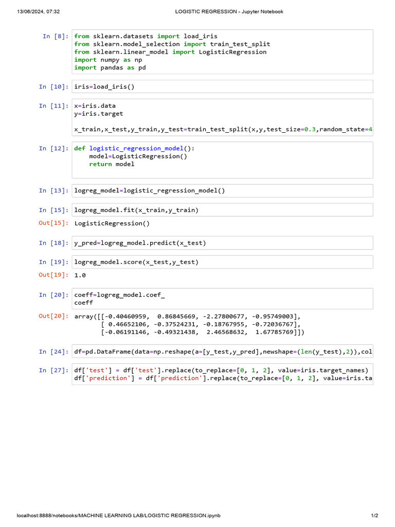This screenshot has width=395, height=527.
Task: Click the In [19] prompt label
Action: tap(53, 262)
